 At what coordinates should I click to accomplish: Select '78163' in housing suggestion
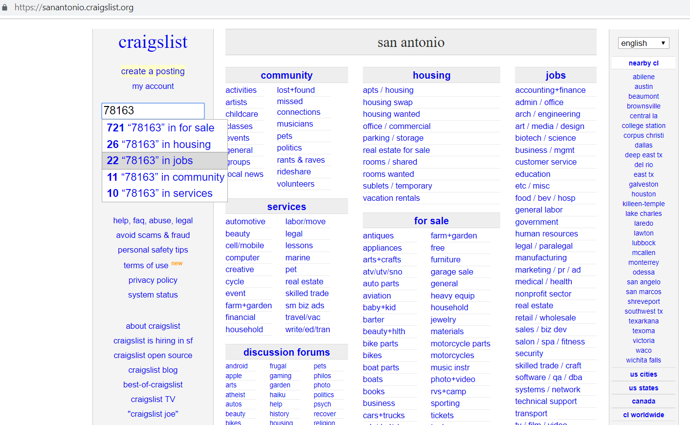point(165,145)
